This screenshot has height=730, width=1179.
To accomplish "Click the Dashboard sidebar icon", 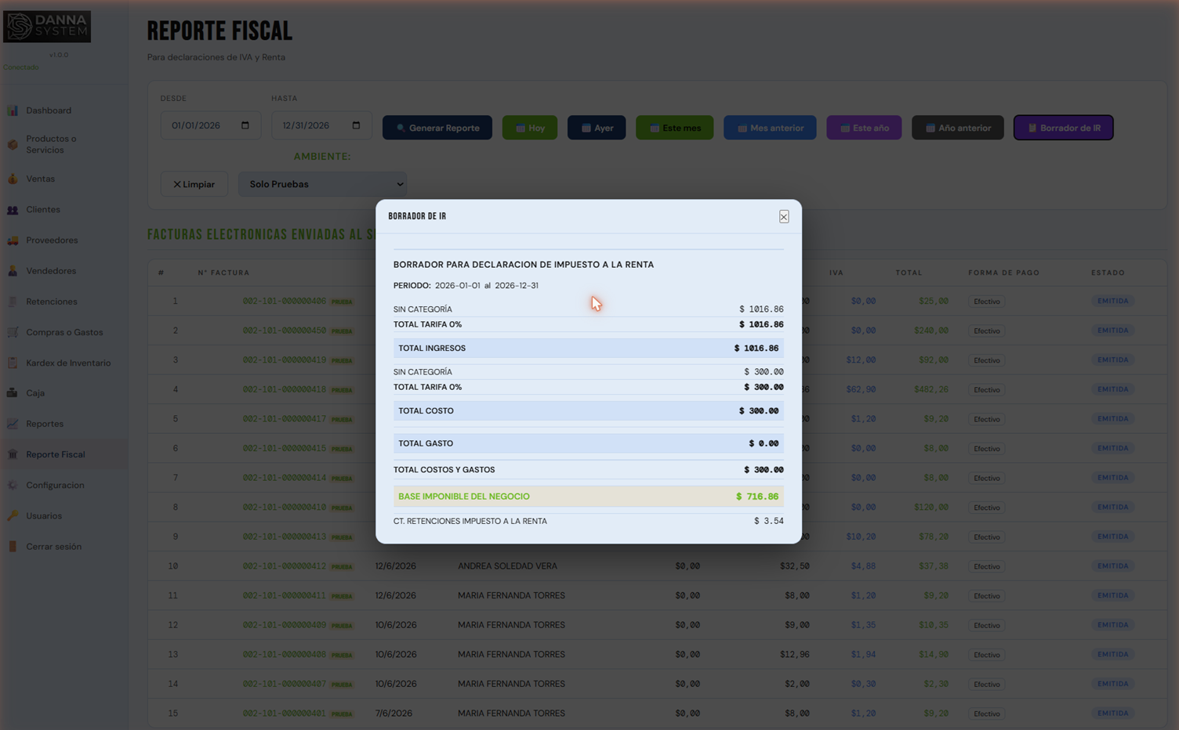I will pos(13,110).
